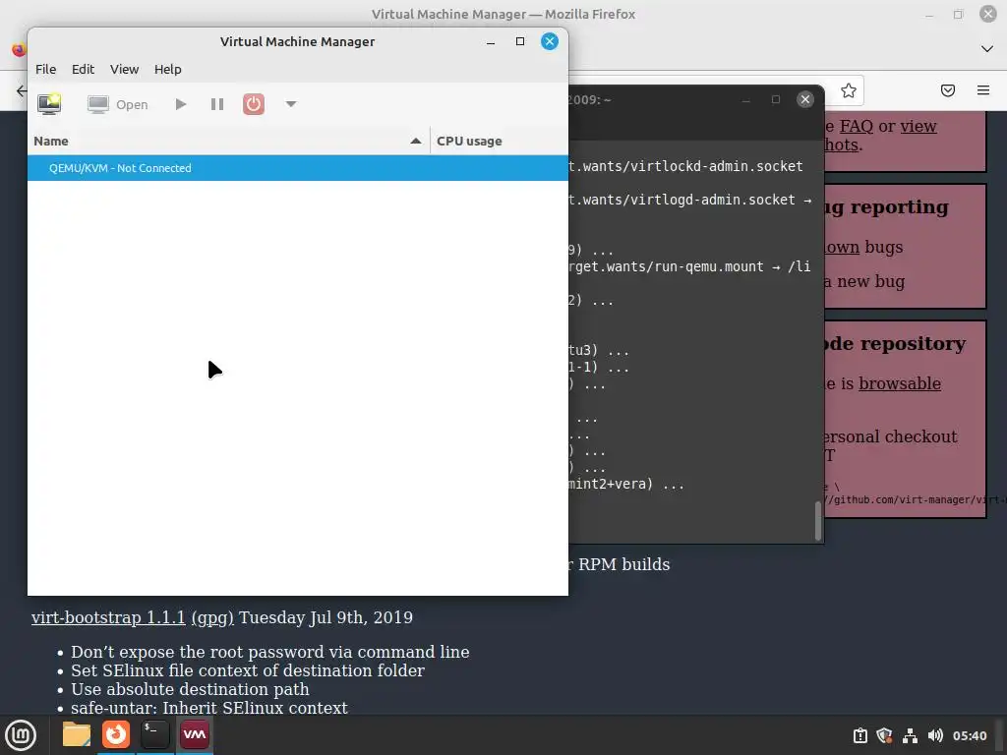Open the Help menu
Screen dimensions: 1007x755
point(167,70)
